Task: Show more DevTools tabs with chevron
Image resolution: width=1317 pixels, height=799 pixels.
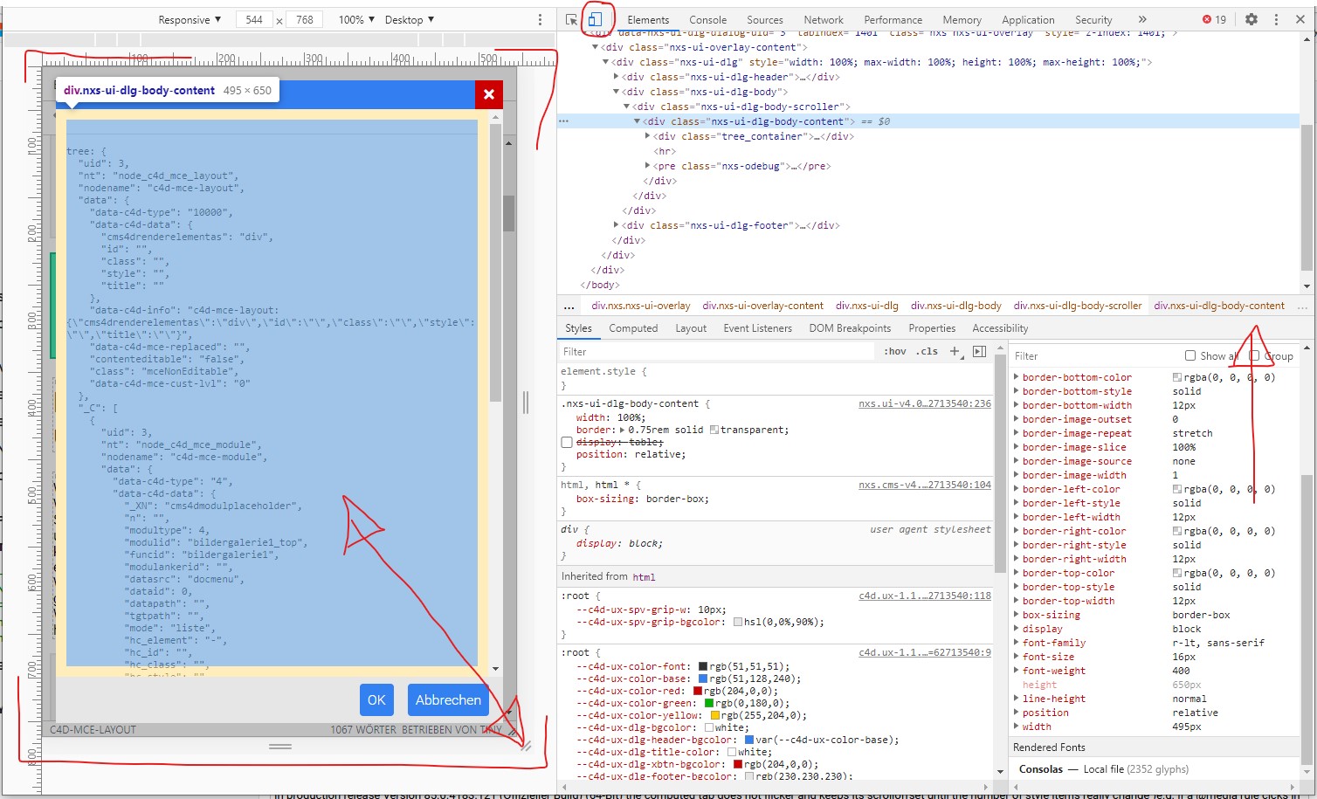Action: click(x=1141, y=19)
